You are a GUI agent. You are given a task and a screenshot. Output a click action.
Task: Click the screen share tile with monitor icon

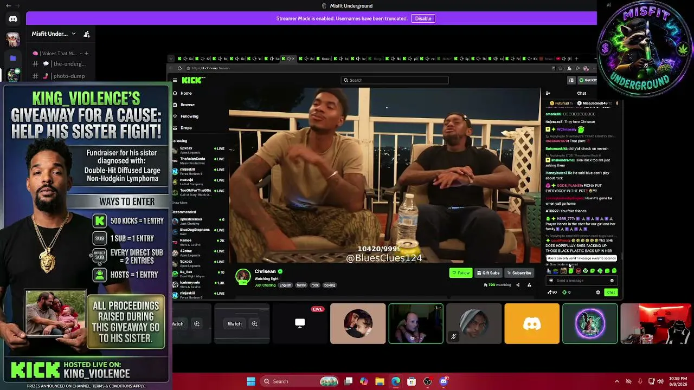300,324
